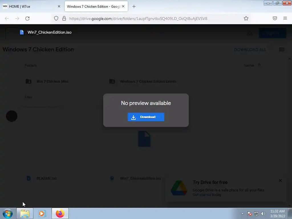Open Google apps grid icon
Viewport: 292px width, 219px height.
coord(250,33)
